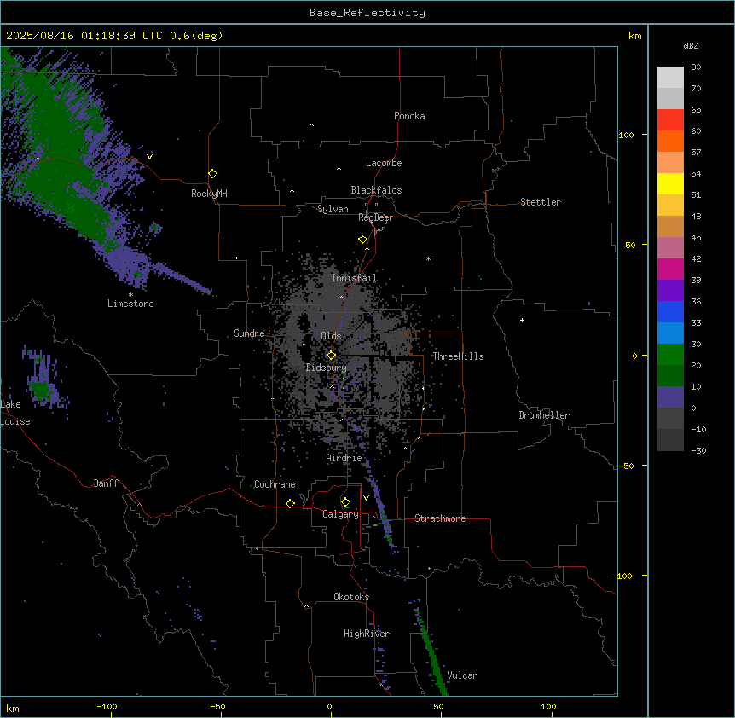Pick the magenta 39–42 dBZ legend swatch
Image resolution: width=735 pixels, height=718 pixels.
point(670,269)
